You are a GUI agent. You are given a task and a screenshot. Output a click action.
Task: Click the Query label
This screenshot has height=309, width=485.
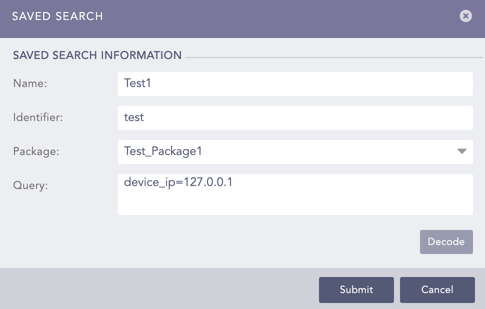tap(30, 185)
